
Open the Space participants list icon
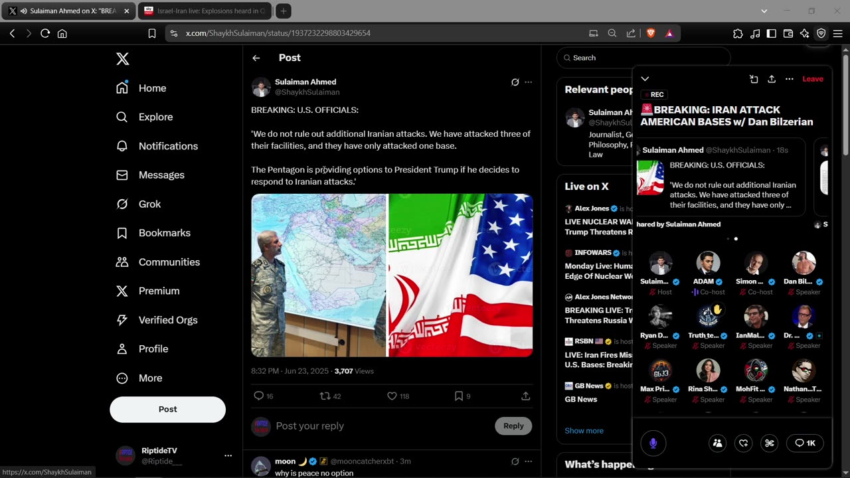pos(717,443)
